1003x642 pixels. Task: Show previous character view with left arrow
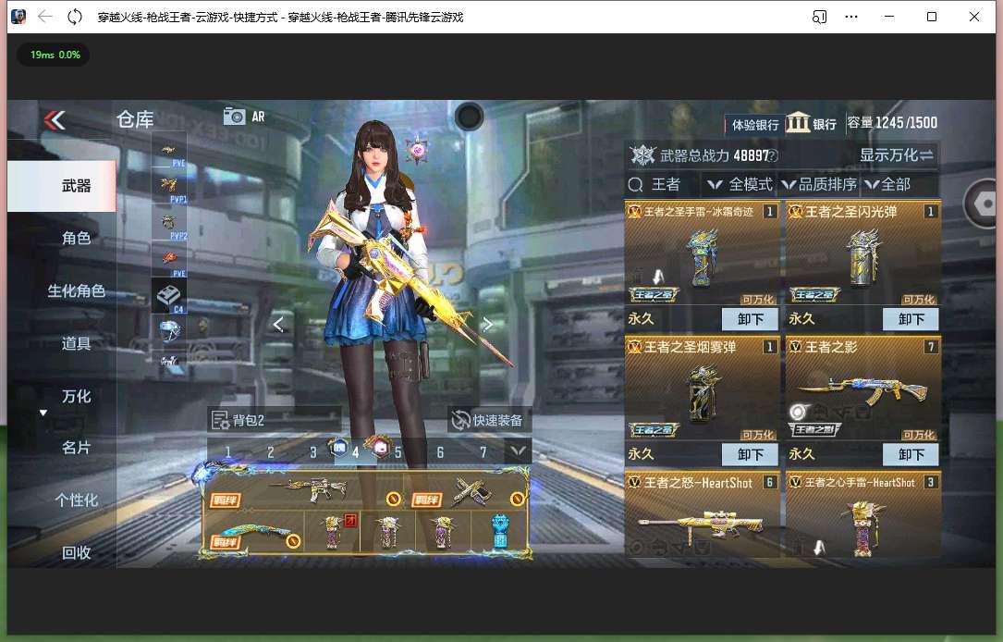pyautogui.click(x=278, y=325)
